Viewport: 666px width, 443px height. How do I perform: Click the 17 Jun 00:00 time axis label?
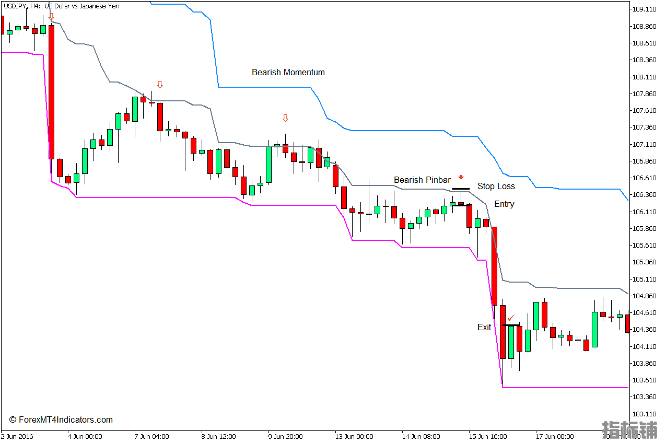coord(554,436)
